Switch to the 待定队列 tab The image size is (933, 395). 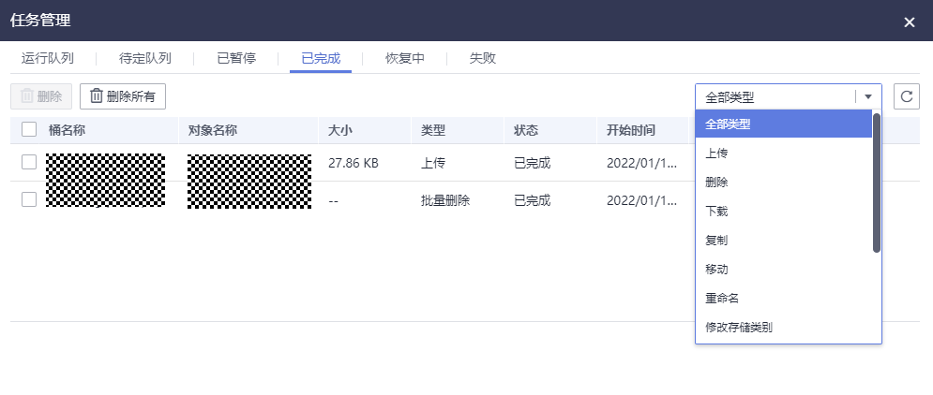pos(145,58)
